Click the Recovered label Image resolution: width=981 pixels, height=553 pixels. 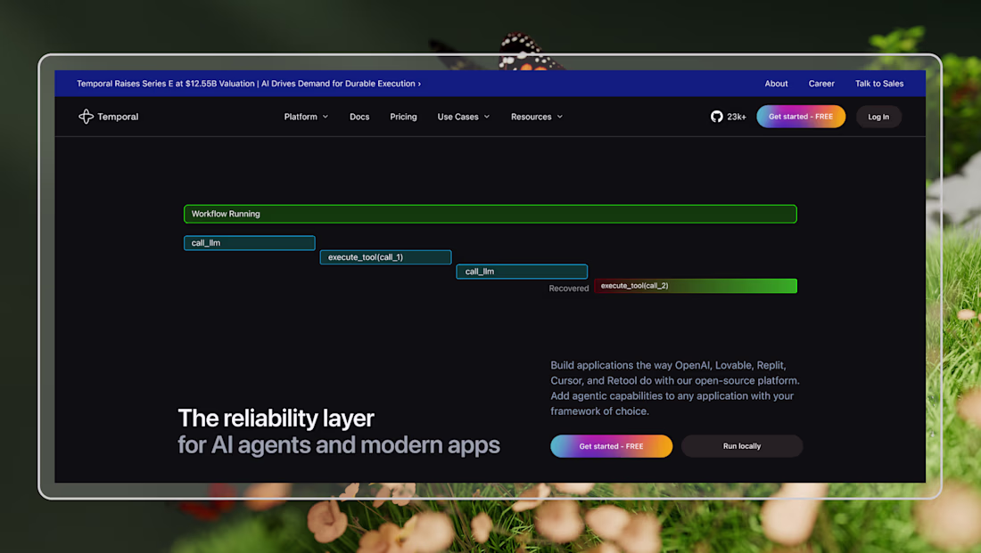pyautogui.click(x=569, y=289)
